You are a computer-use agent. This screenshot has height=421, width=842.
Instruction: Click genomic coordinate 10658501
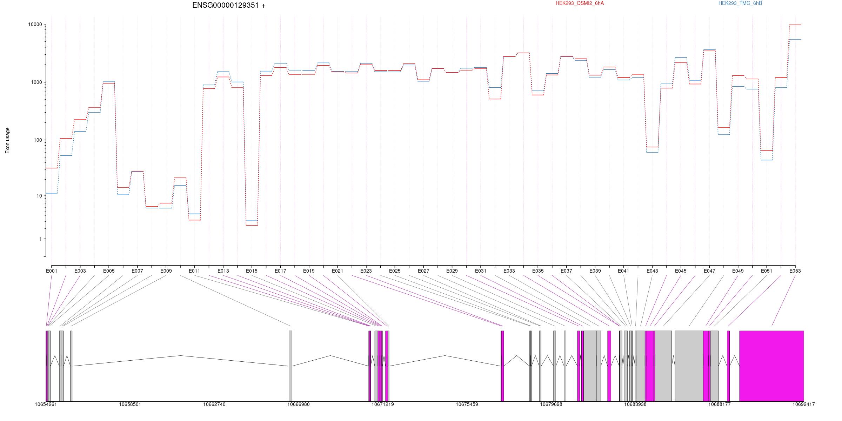(x=130, y=405)
